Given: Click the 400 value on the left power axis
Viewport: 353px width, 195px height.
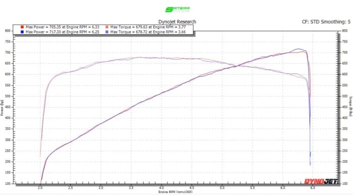Looking at the screenshot, I should pos(8,118).
